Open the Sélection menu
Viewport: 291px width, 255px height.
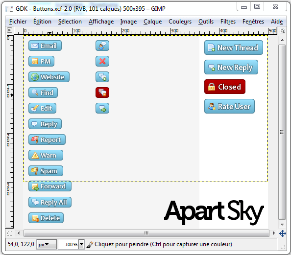click(70, 22)
